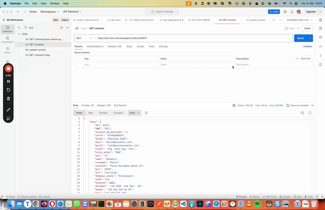Screen dimensions: 325x210
Task: Go forward using the right arrow
Action: (25, 12)
